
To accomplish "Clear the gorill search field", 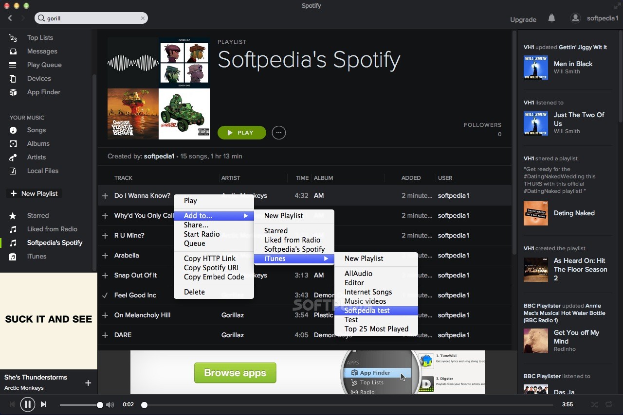I will 142,18.
